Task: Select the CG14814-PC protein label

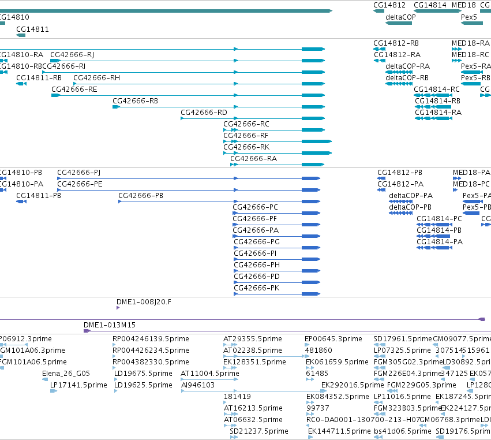Action: [x=439, y=219]
